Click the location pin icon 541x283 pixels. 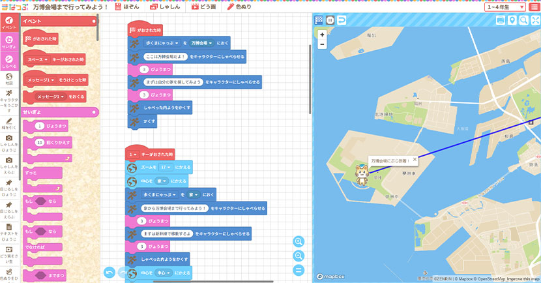click(512, 20)
